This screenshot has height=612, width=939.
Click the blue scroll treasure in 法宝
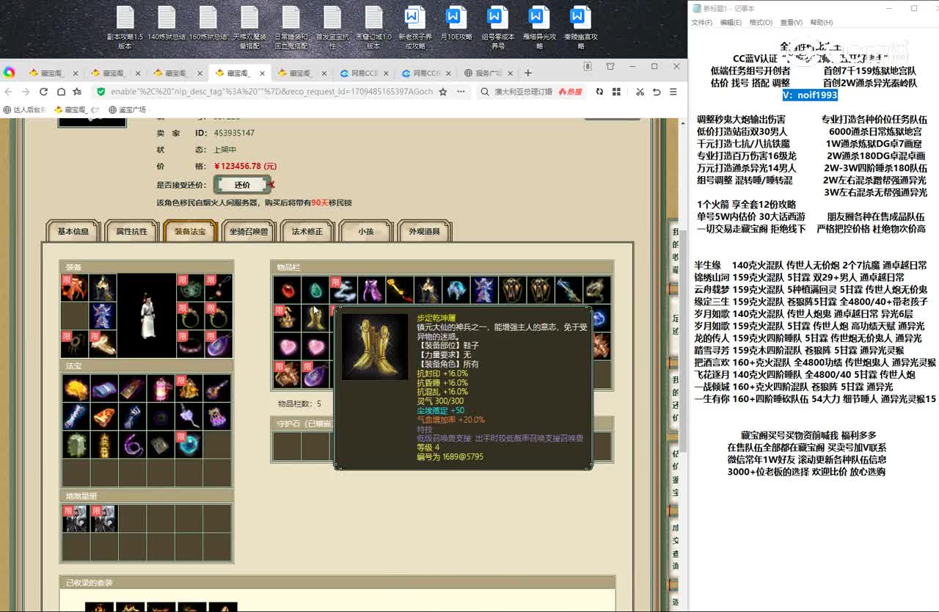pyautogui.click(x=103, y=389)
